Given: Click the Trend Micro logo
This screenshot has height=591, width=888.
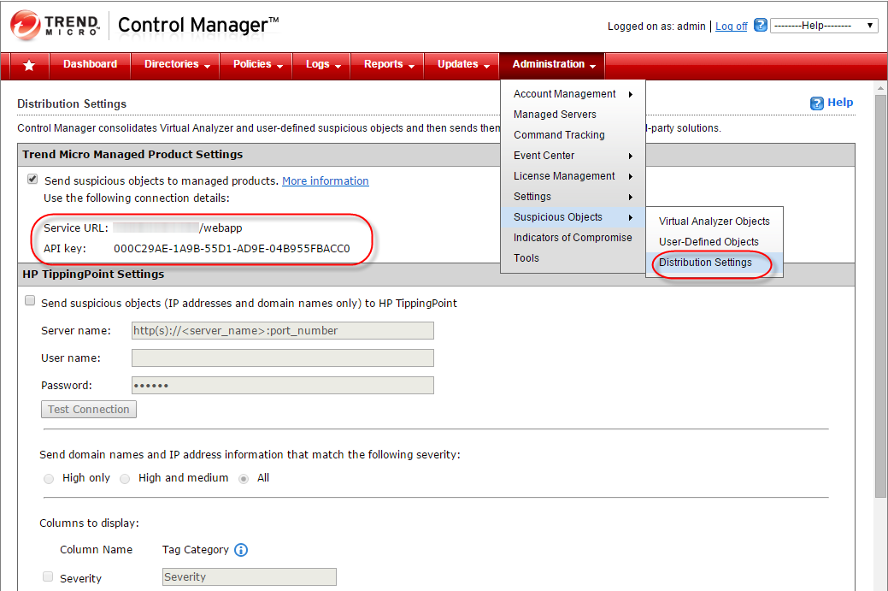Looking at the screenshot, I should tap(55, 26).
